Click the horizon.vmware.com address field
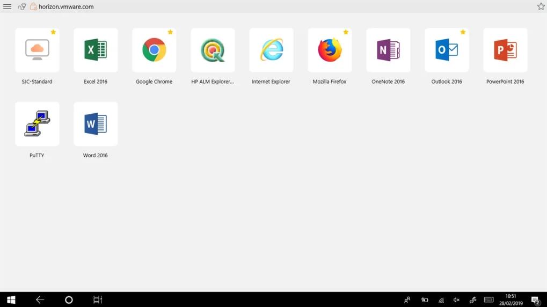This screenshot has height=307, width=547. [66, 7]
